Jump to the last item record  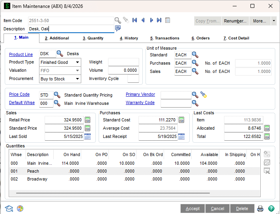click(x=159, y=20)
